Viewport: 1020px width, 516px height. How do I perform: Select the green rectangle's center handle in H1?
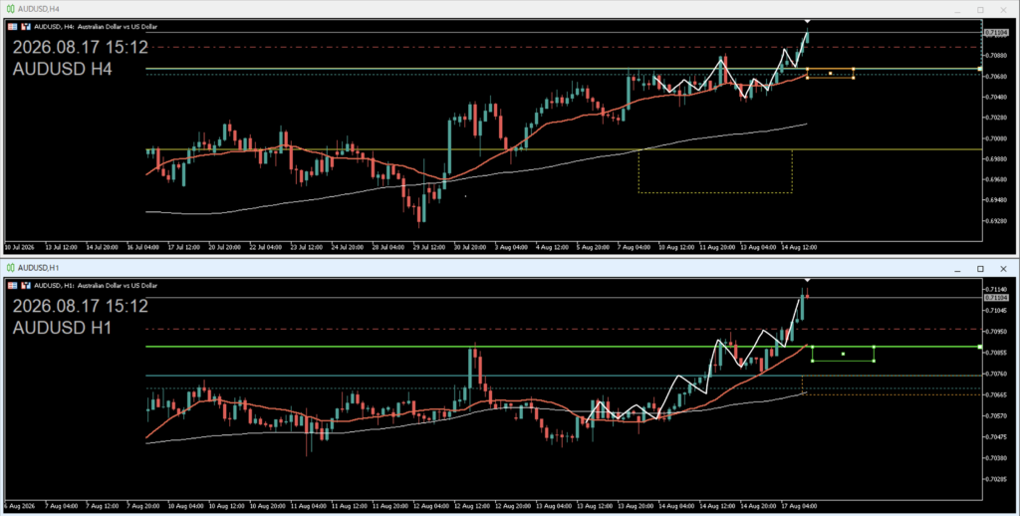843,354
